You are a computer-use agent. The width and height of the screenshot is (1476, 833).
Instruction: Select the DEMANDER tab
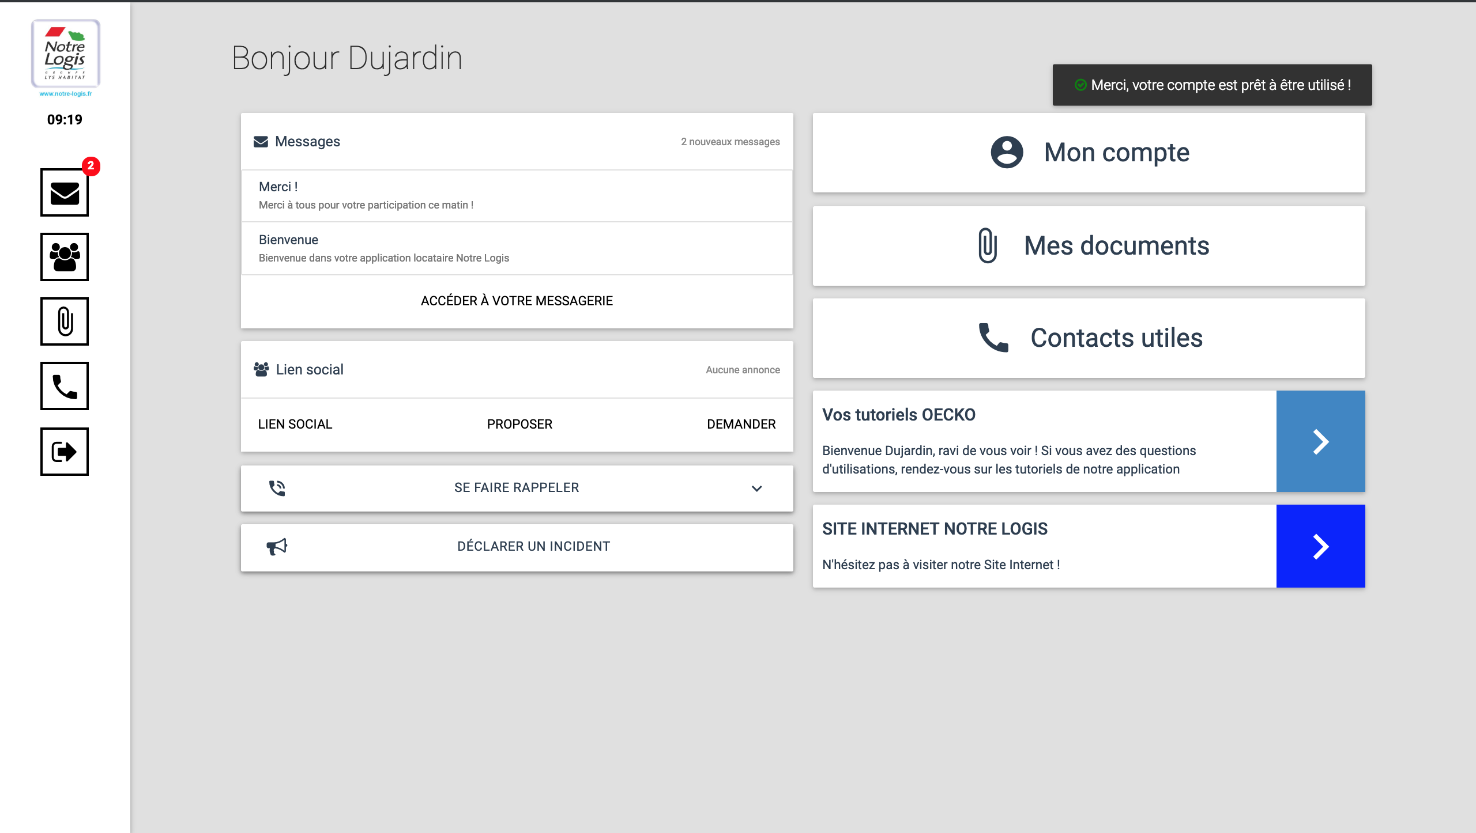coord(741,425)
